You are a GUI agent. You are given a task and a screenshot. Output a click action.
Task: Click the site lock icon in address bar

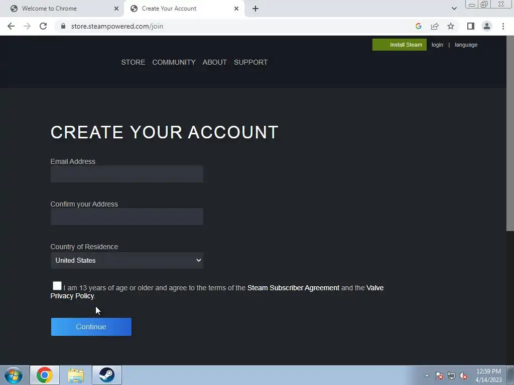63,26
